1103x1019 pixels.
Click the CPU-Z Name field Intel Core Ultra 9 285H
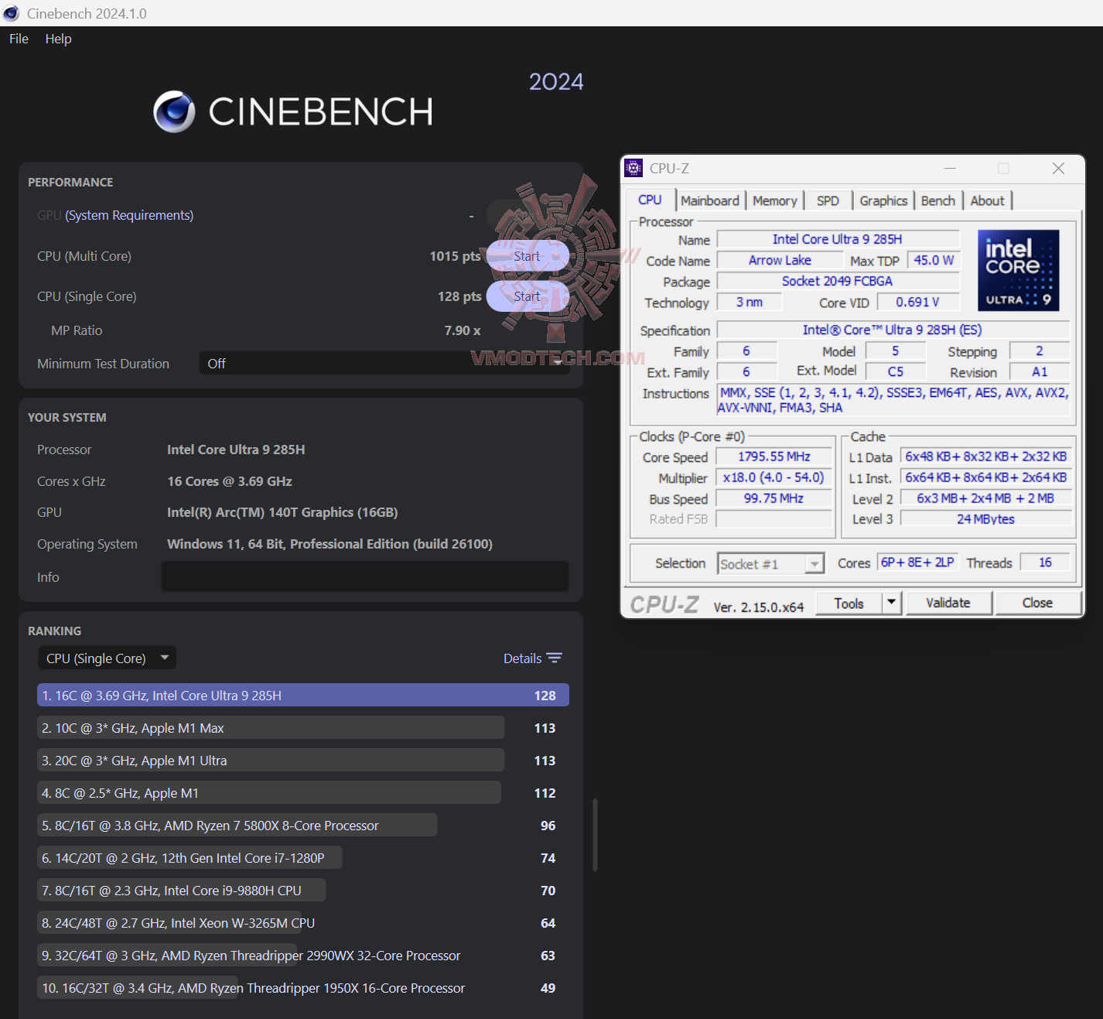838,239
